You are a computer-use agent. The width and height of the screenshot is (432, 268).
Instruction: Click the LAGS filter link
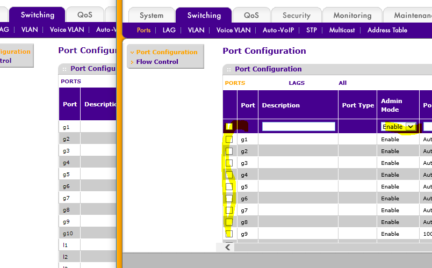297,83
